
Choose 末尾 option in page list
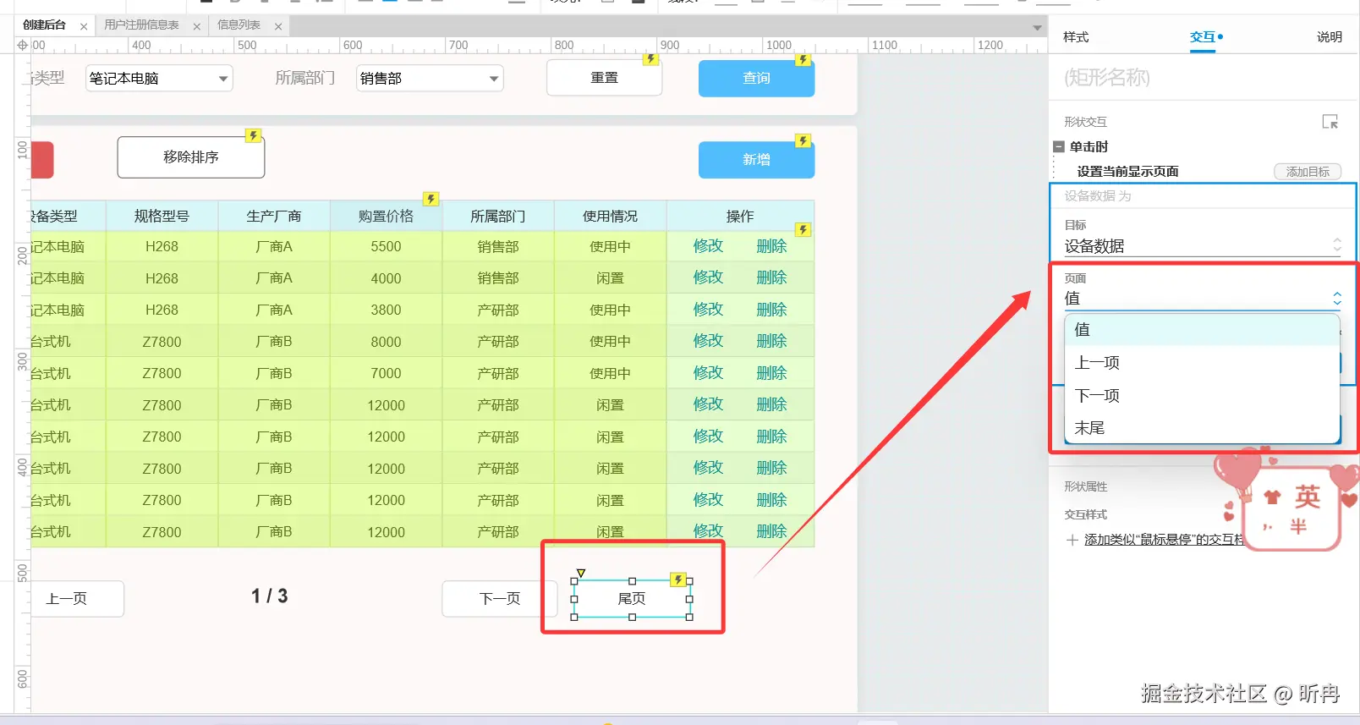[x=1202, y=428]
